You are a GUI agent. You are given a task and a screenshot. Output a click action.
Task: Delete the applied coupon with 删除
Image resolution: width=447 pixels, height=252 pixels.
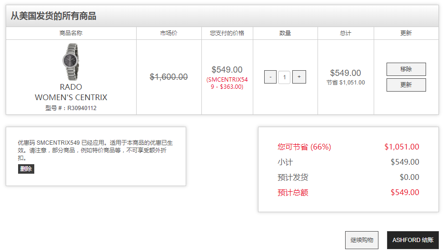[x=26, y=169]
